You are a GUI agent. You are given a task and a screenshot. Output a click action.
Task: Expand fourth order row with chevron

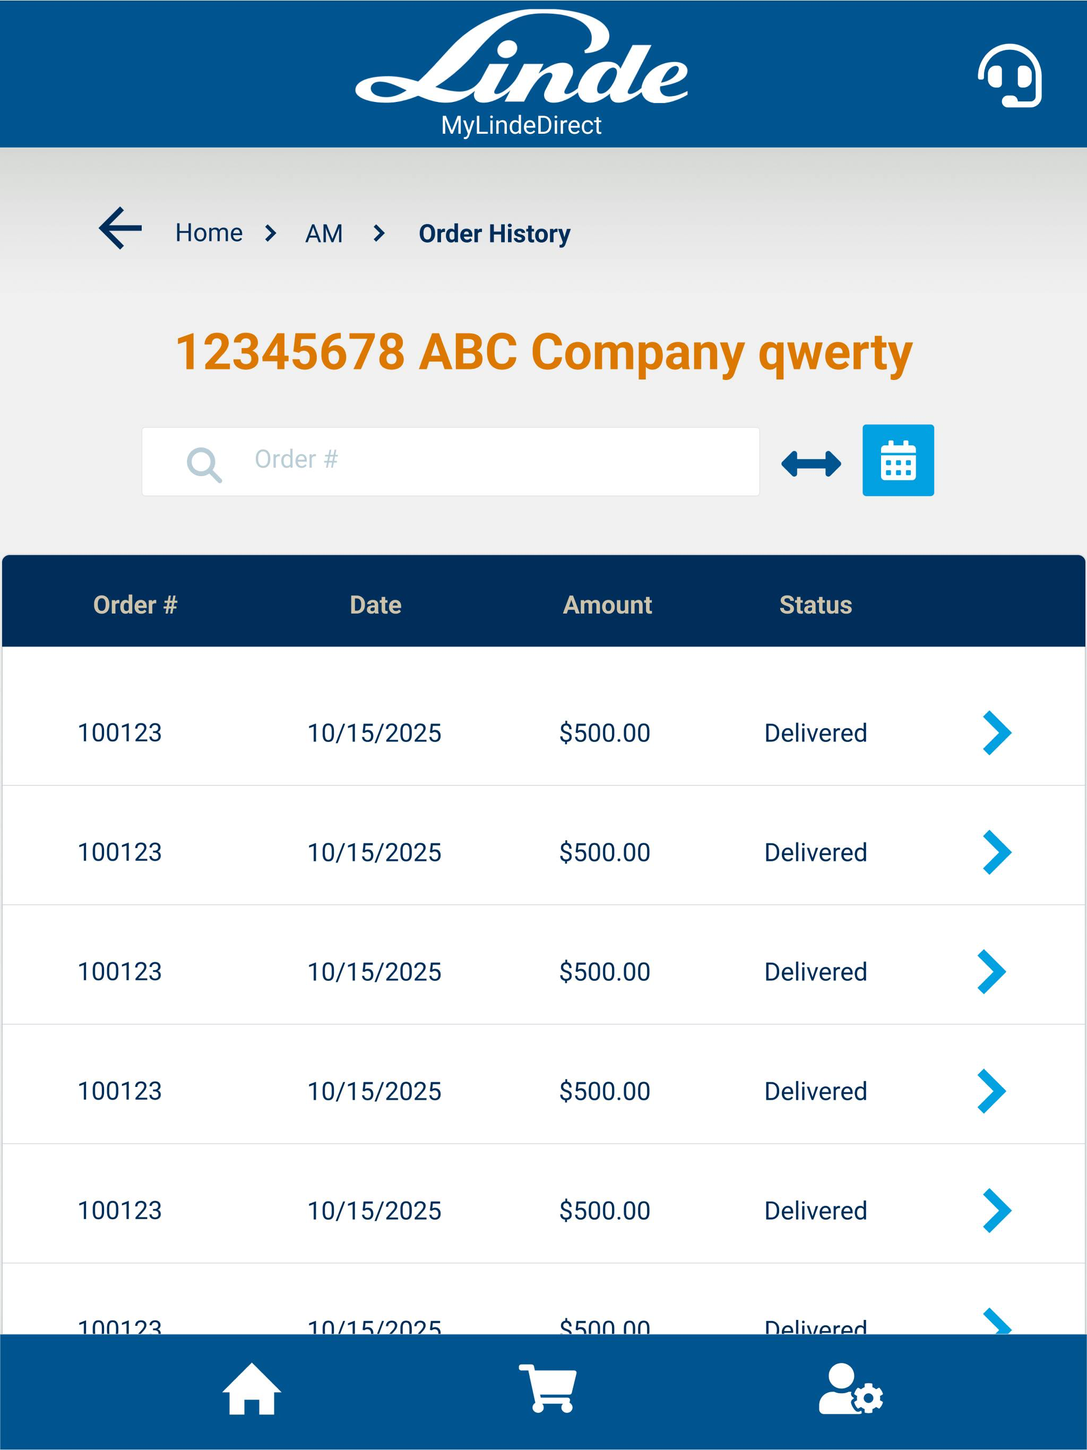991,1091
